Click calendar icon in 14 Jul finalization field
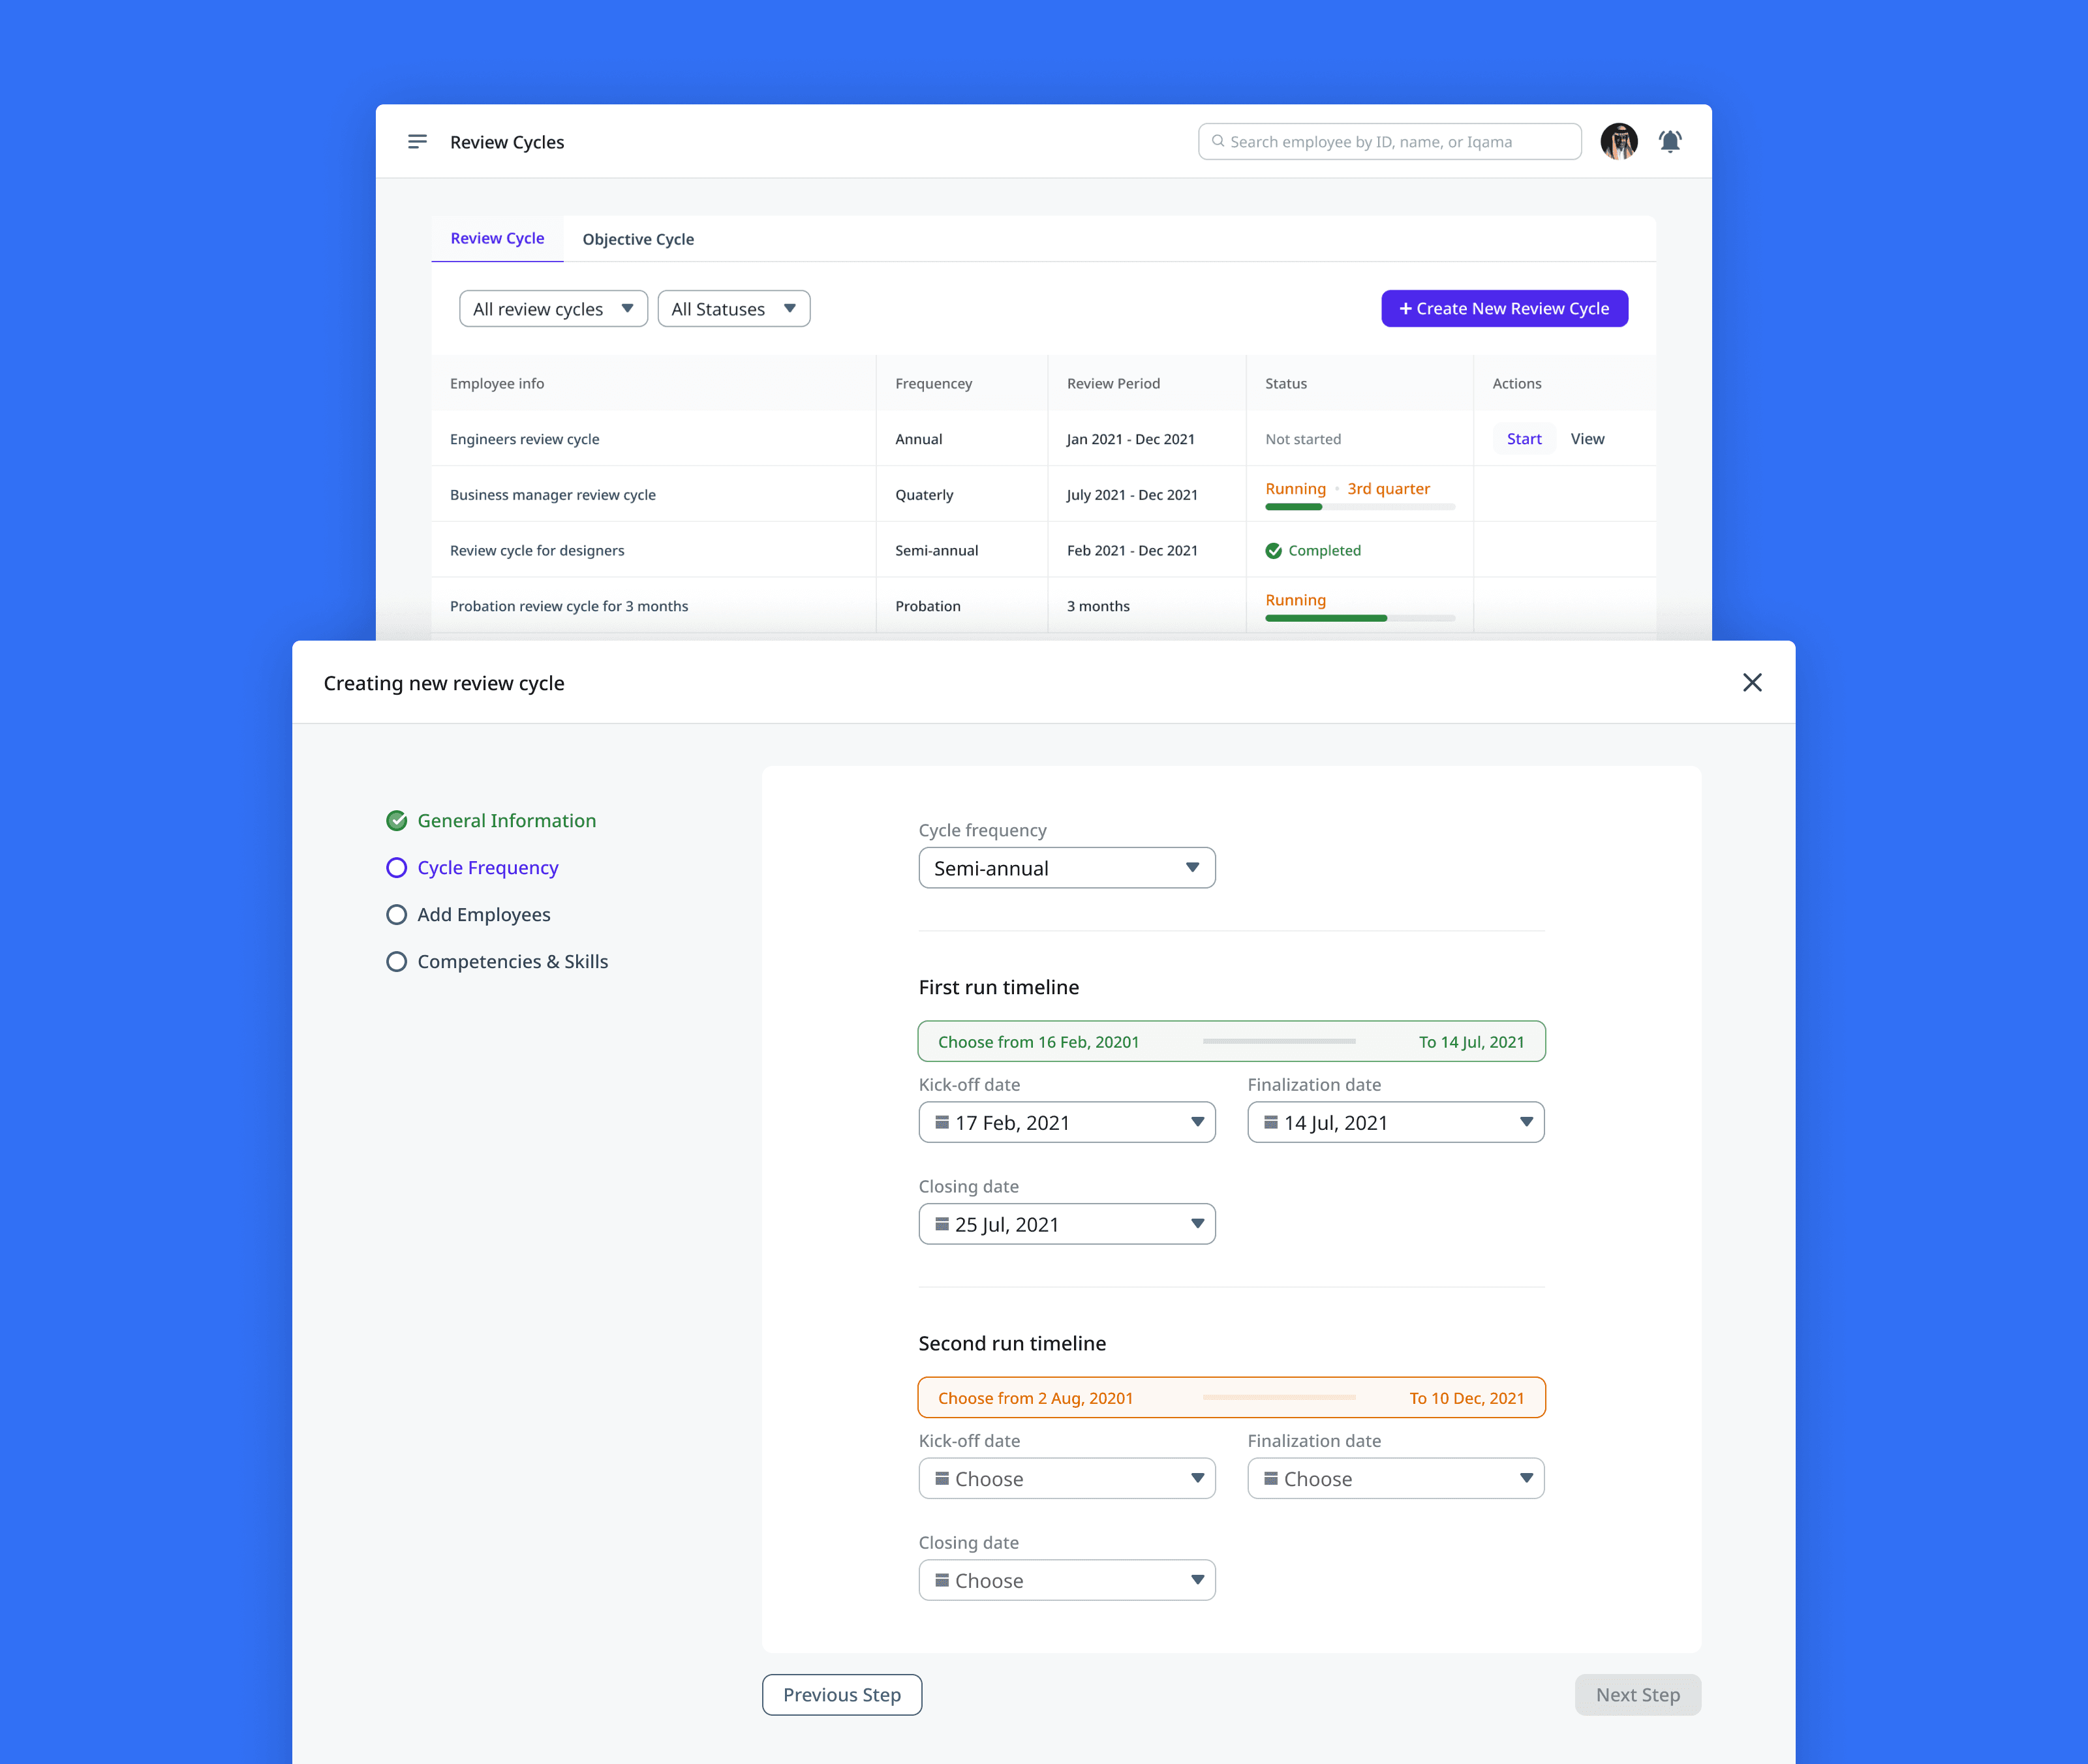 [1270, 1122]
